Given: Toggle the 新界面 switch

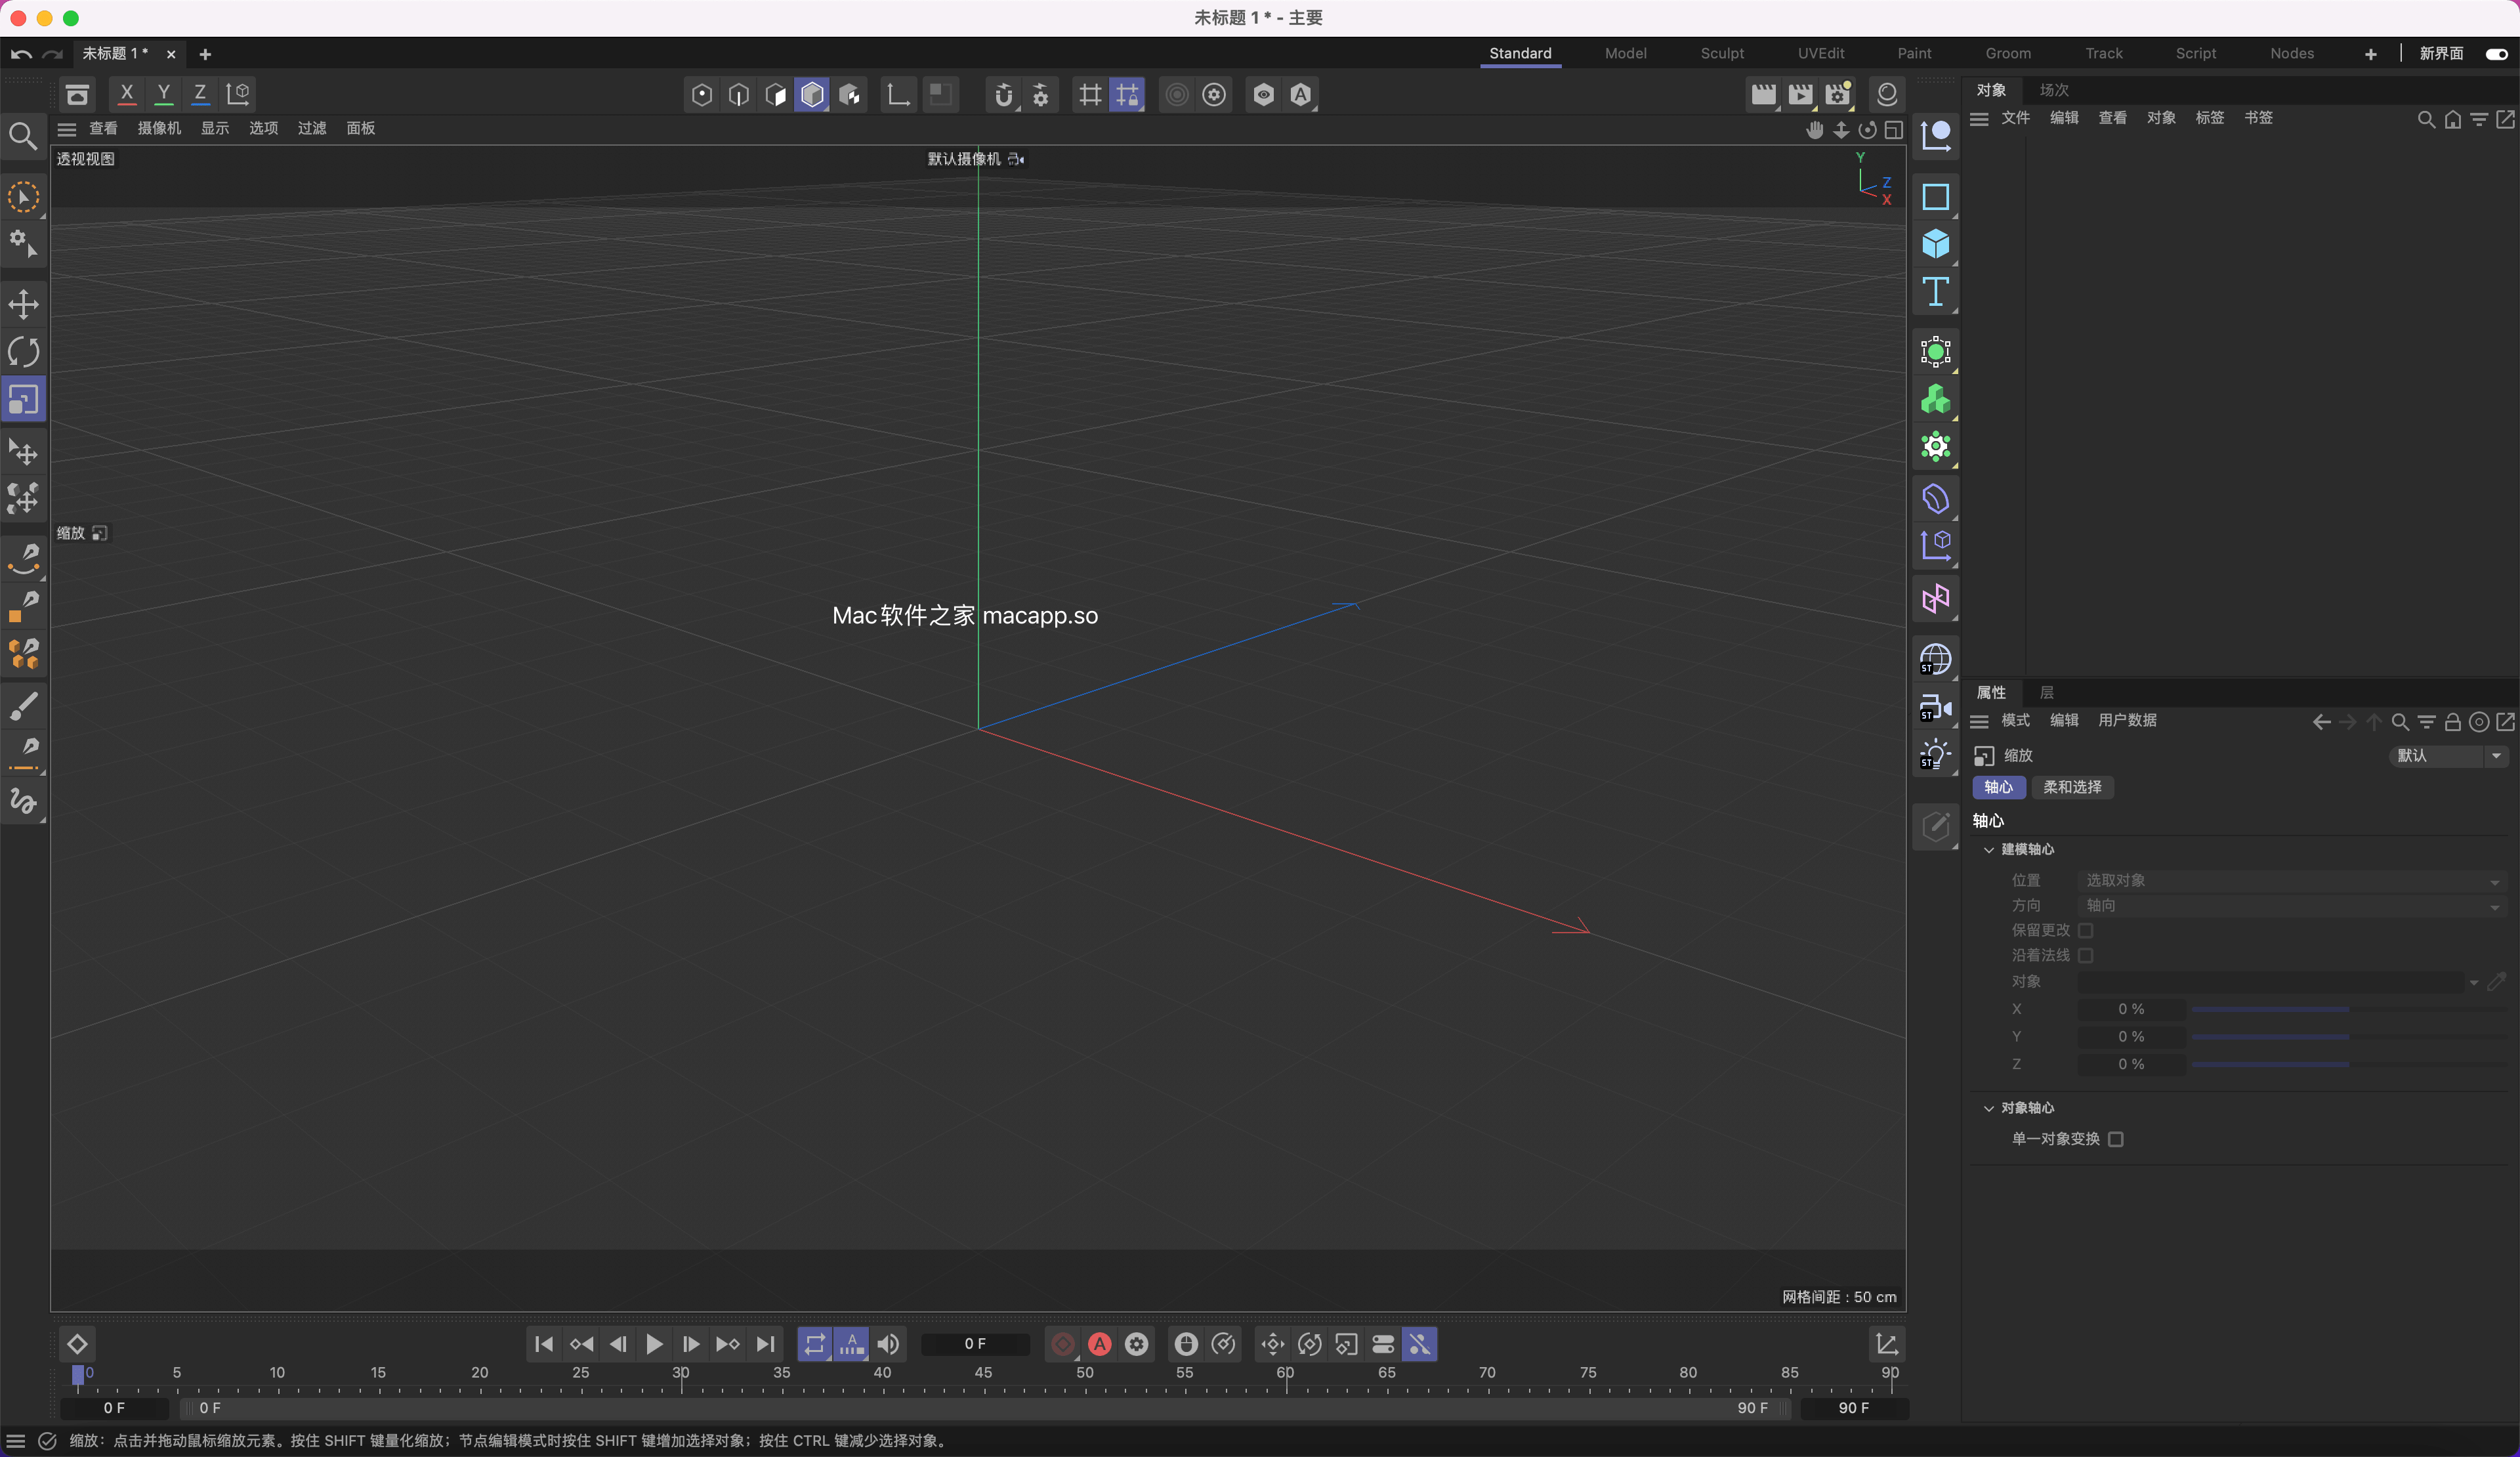Looking at the screenshot, I should coord(2496,54).
